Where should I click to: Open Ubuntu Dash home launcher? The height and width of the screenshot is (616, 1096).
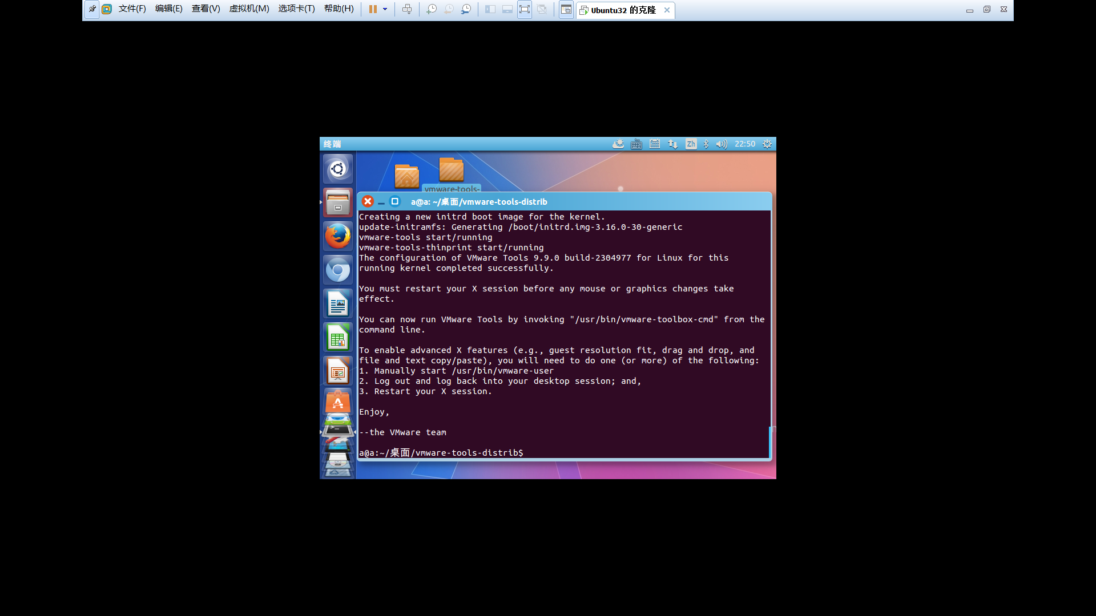pyautogui.click(x=338, y=169)
